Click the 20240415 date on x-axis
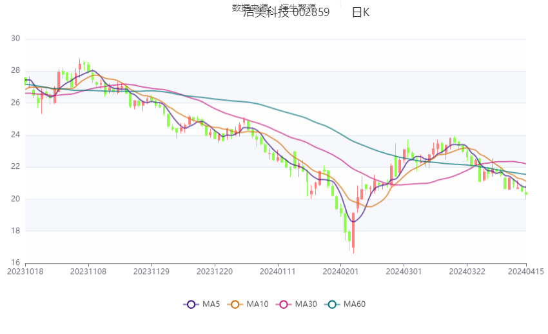Screen dimensions: 548x334 526,271
